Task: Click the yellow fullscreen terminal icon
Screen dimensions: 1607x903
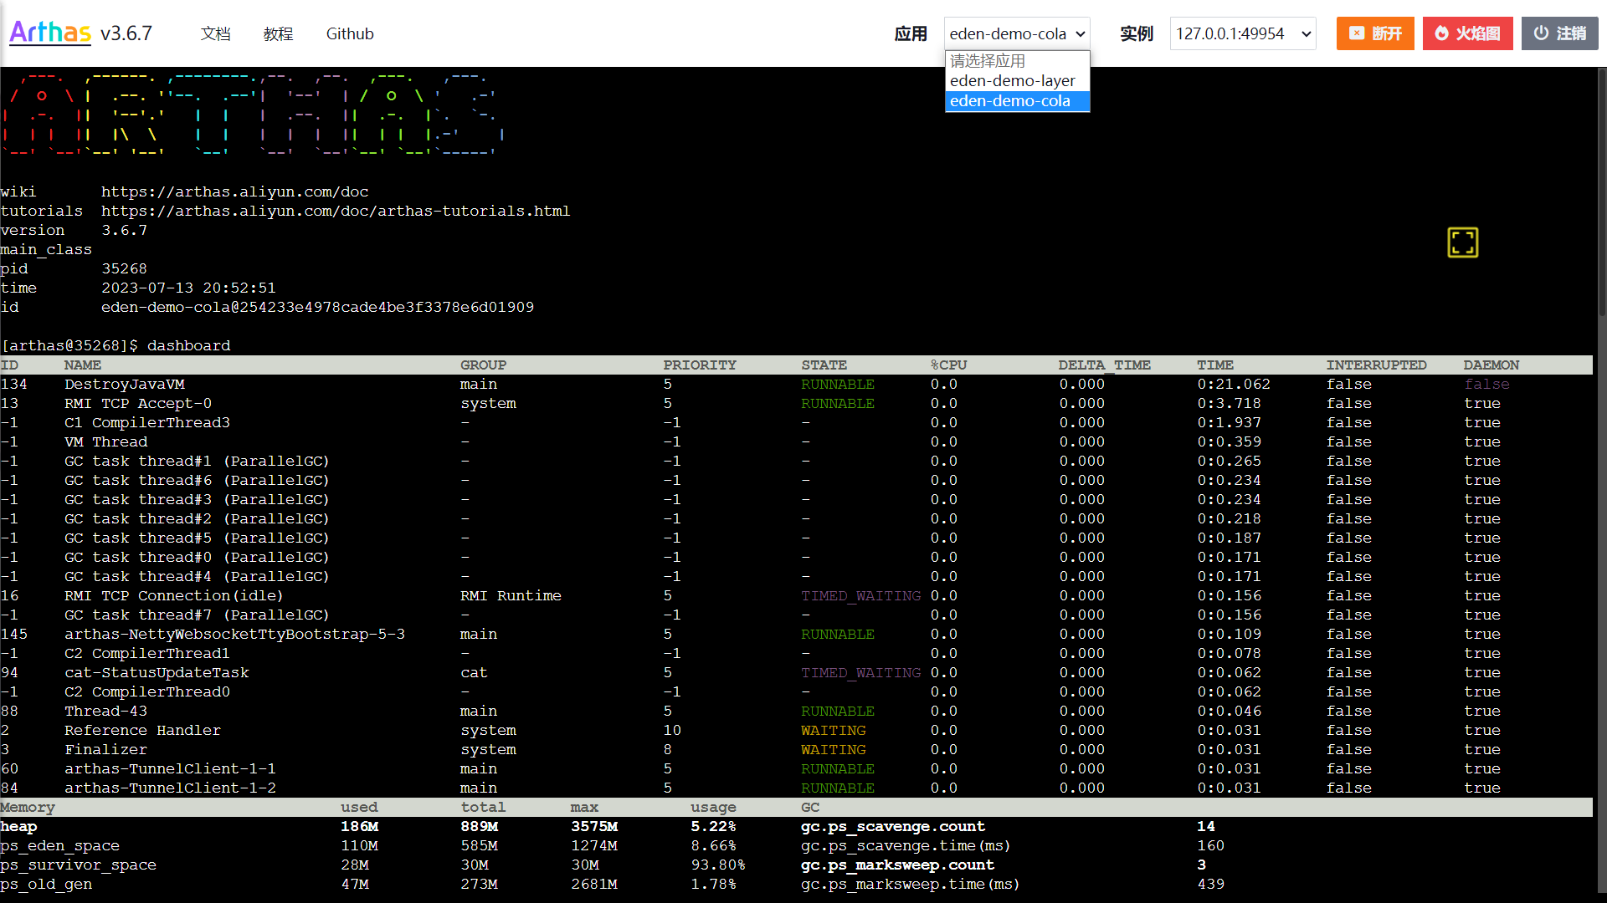Action: click(x=1462, y=242)
